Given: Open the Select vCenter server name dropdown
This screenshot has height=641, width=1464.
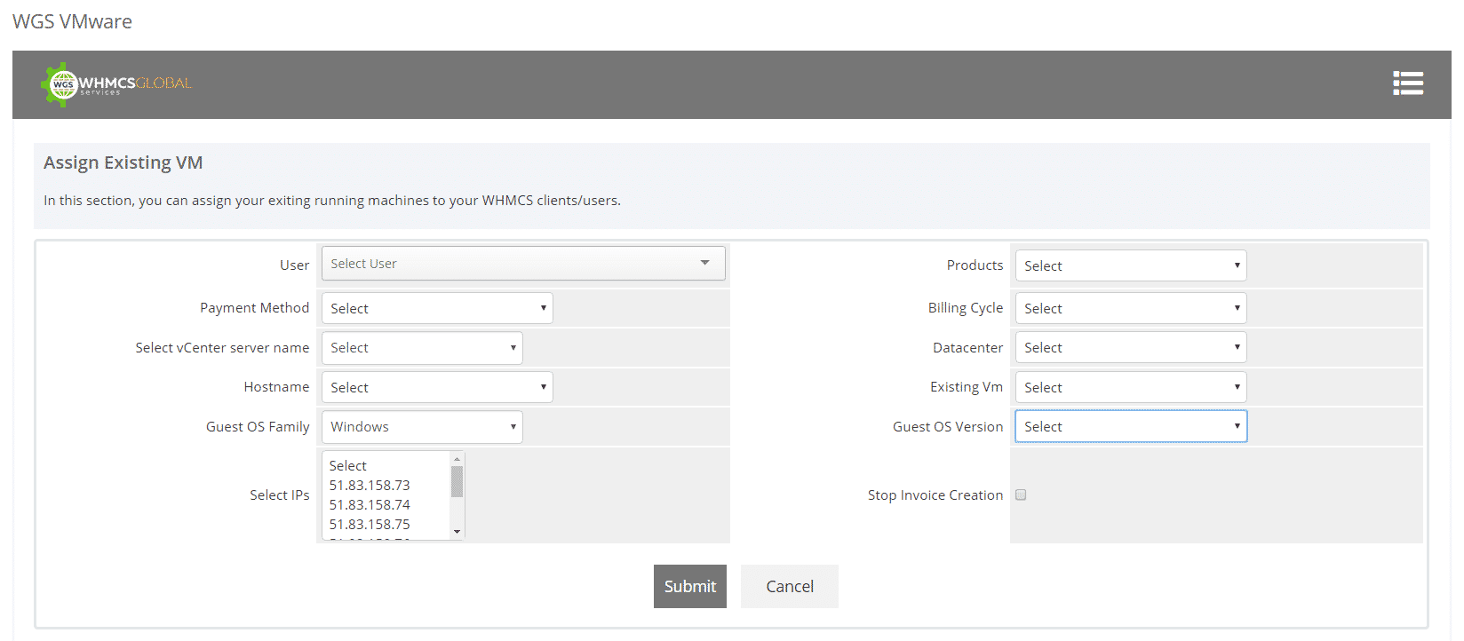Looking at the screenshot, I should (421, 348).
